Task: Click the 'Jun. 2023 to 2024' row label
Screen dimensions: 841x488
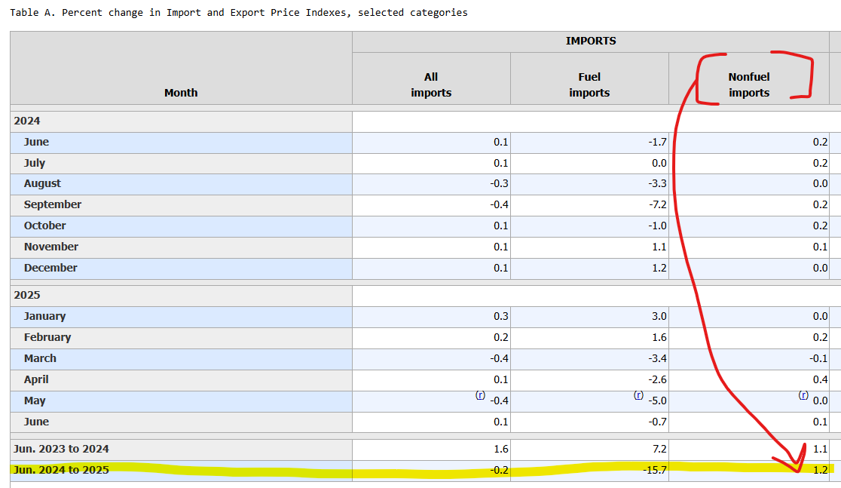Action: [x=61, y=449]
